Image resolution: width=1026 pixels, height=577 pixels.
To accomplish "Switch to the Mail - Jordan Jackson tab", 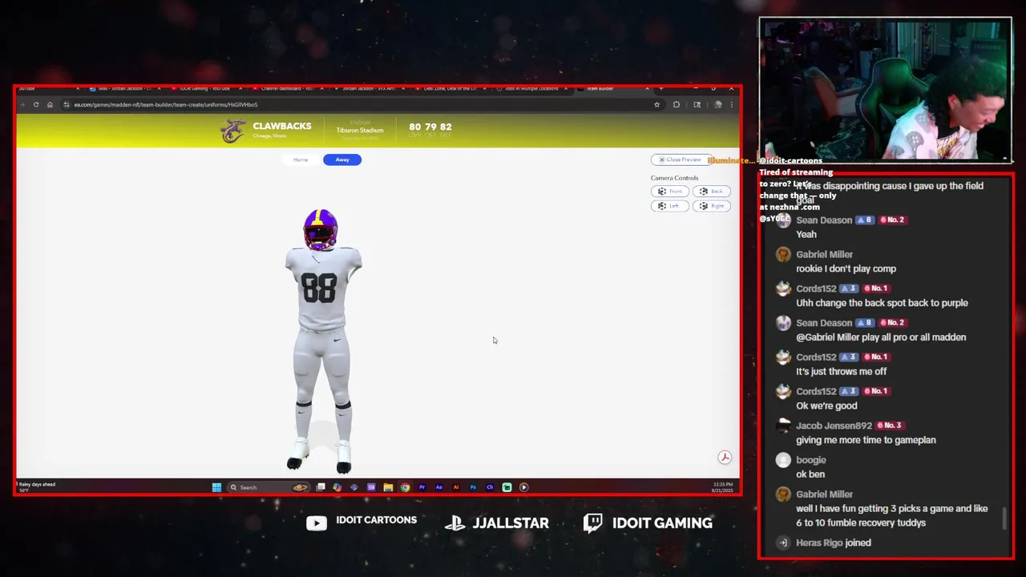I will click(x=124, y=88).
